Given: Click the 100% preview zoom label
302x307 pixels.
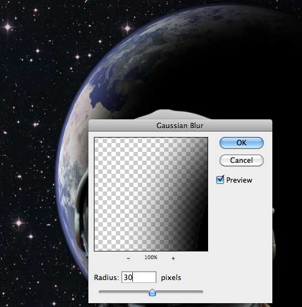Looking at the screenshot, I should point(151,257).
